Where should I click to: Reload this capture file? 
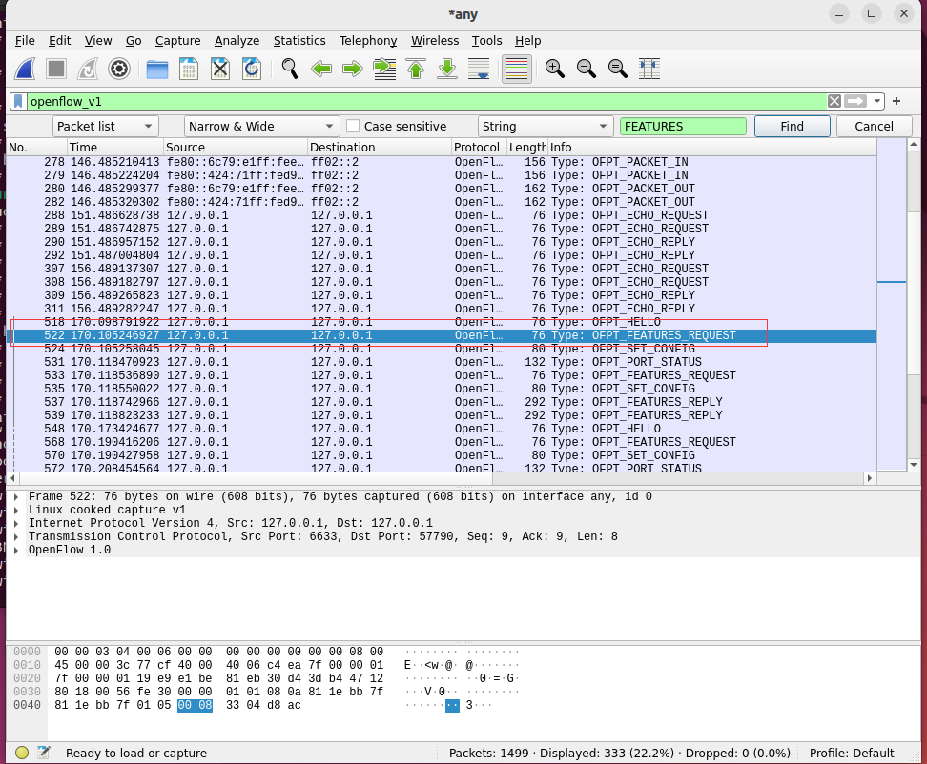251,70
